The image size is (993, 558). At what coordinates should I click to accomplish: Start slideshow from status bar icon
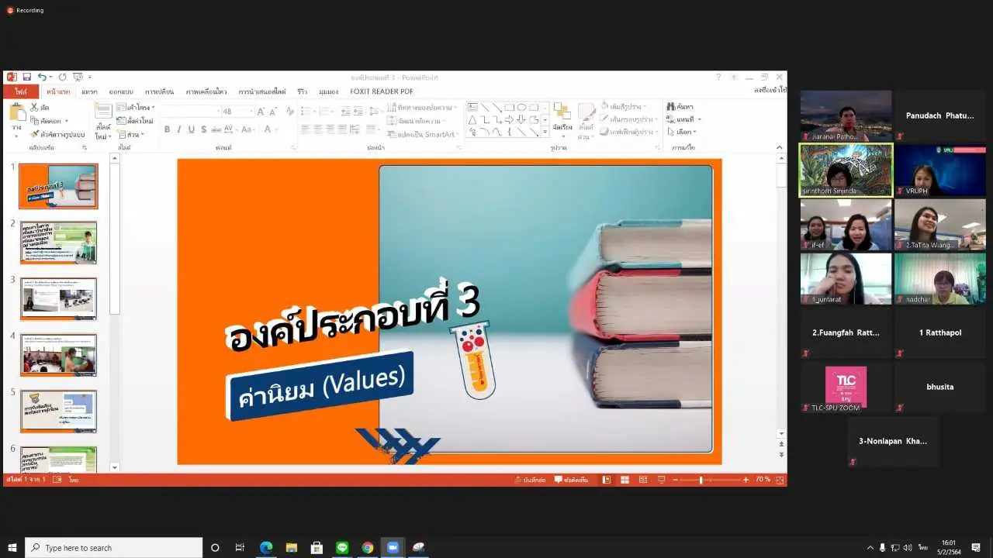click(x=661, y=480)
